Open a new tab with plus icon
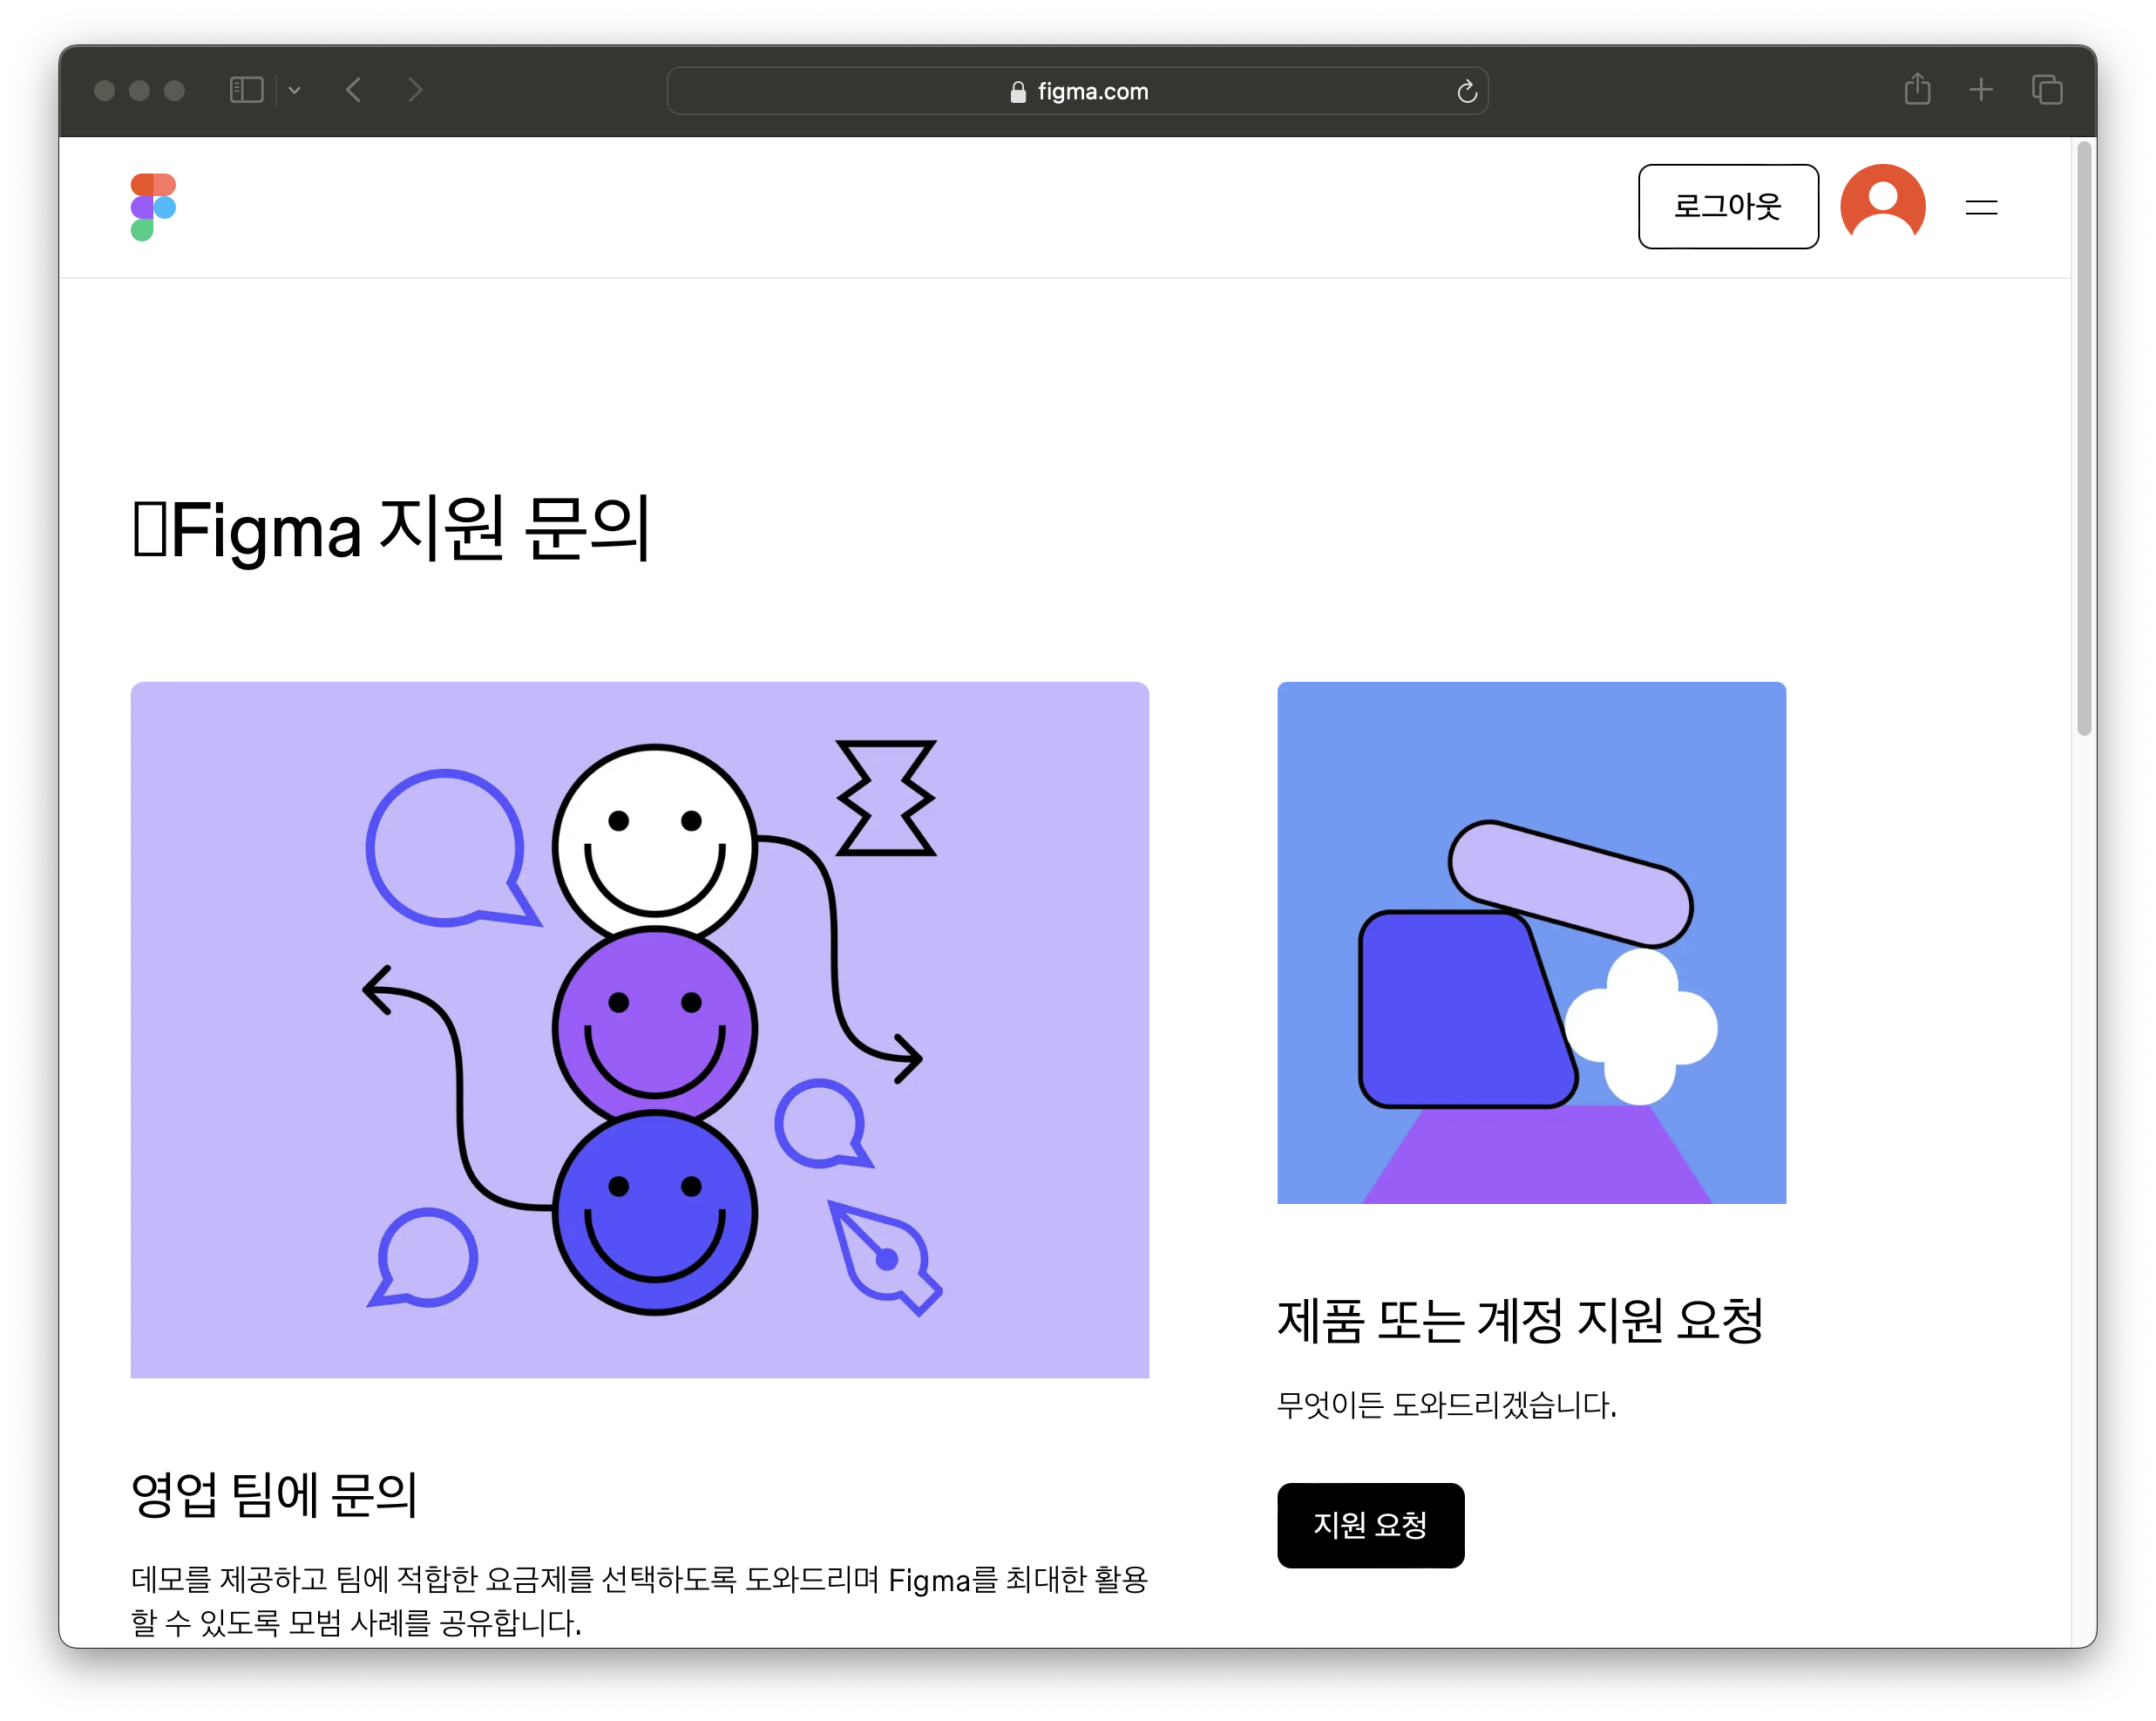The image size is (2156, 1721). [1980, 90]
